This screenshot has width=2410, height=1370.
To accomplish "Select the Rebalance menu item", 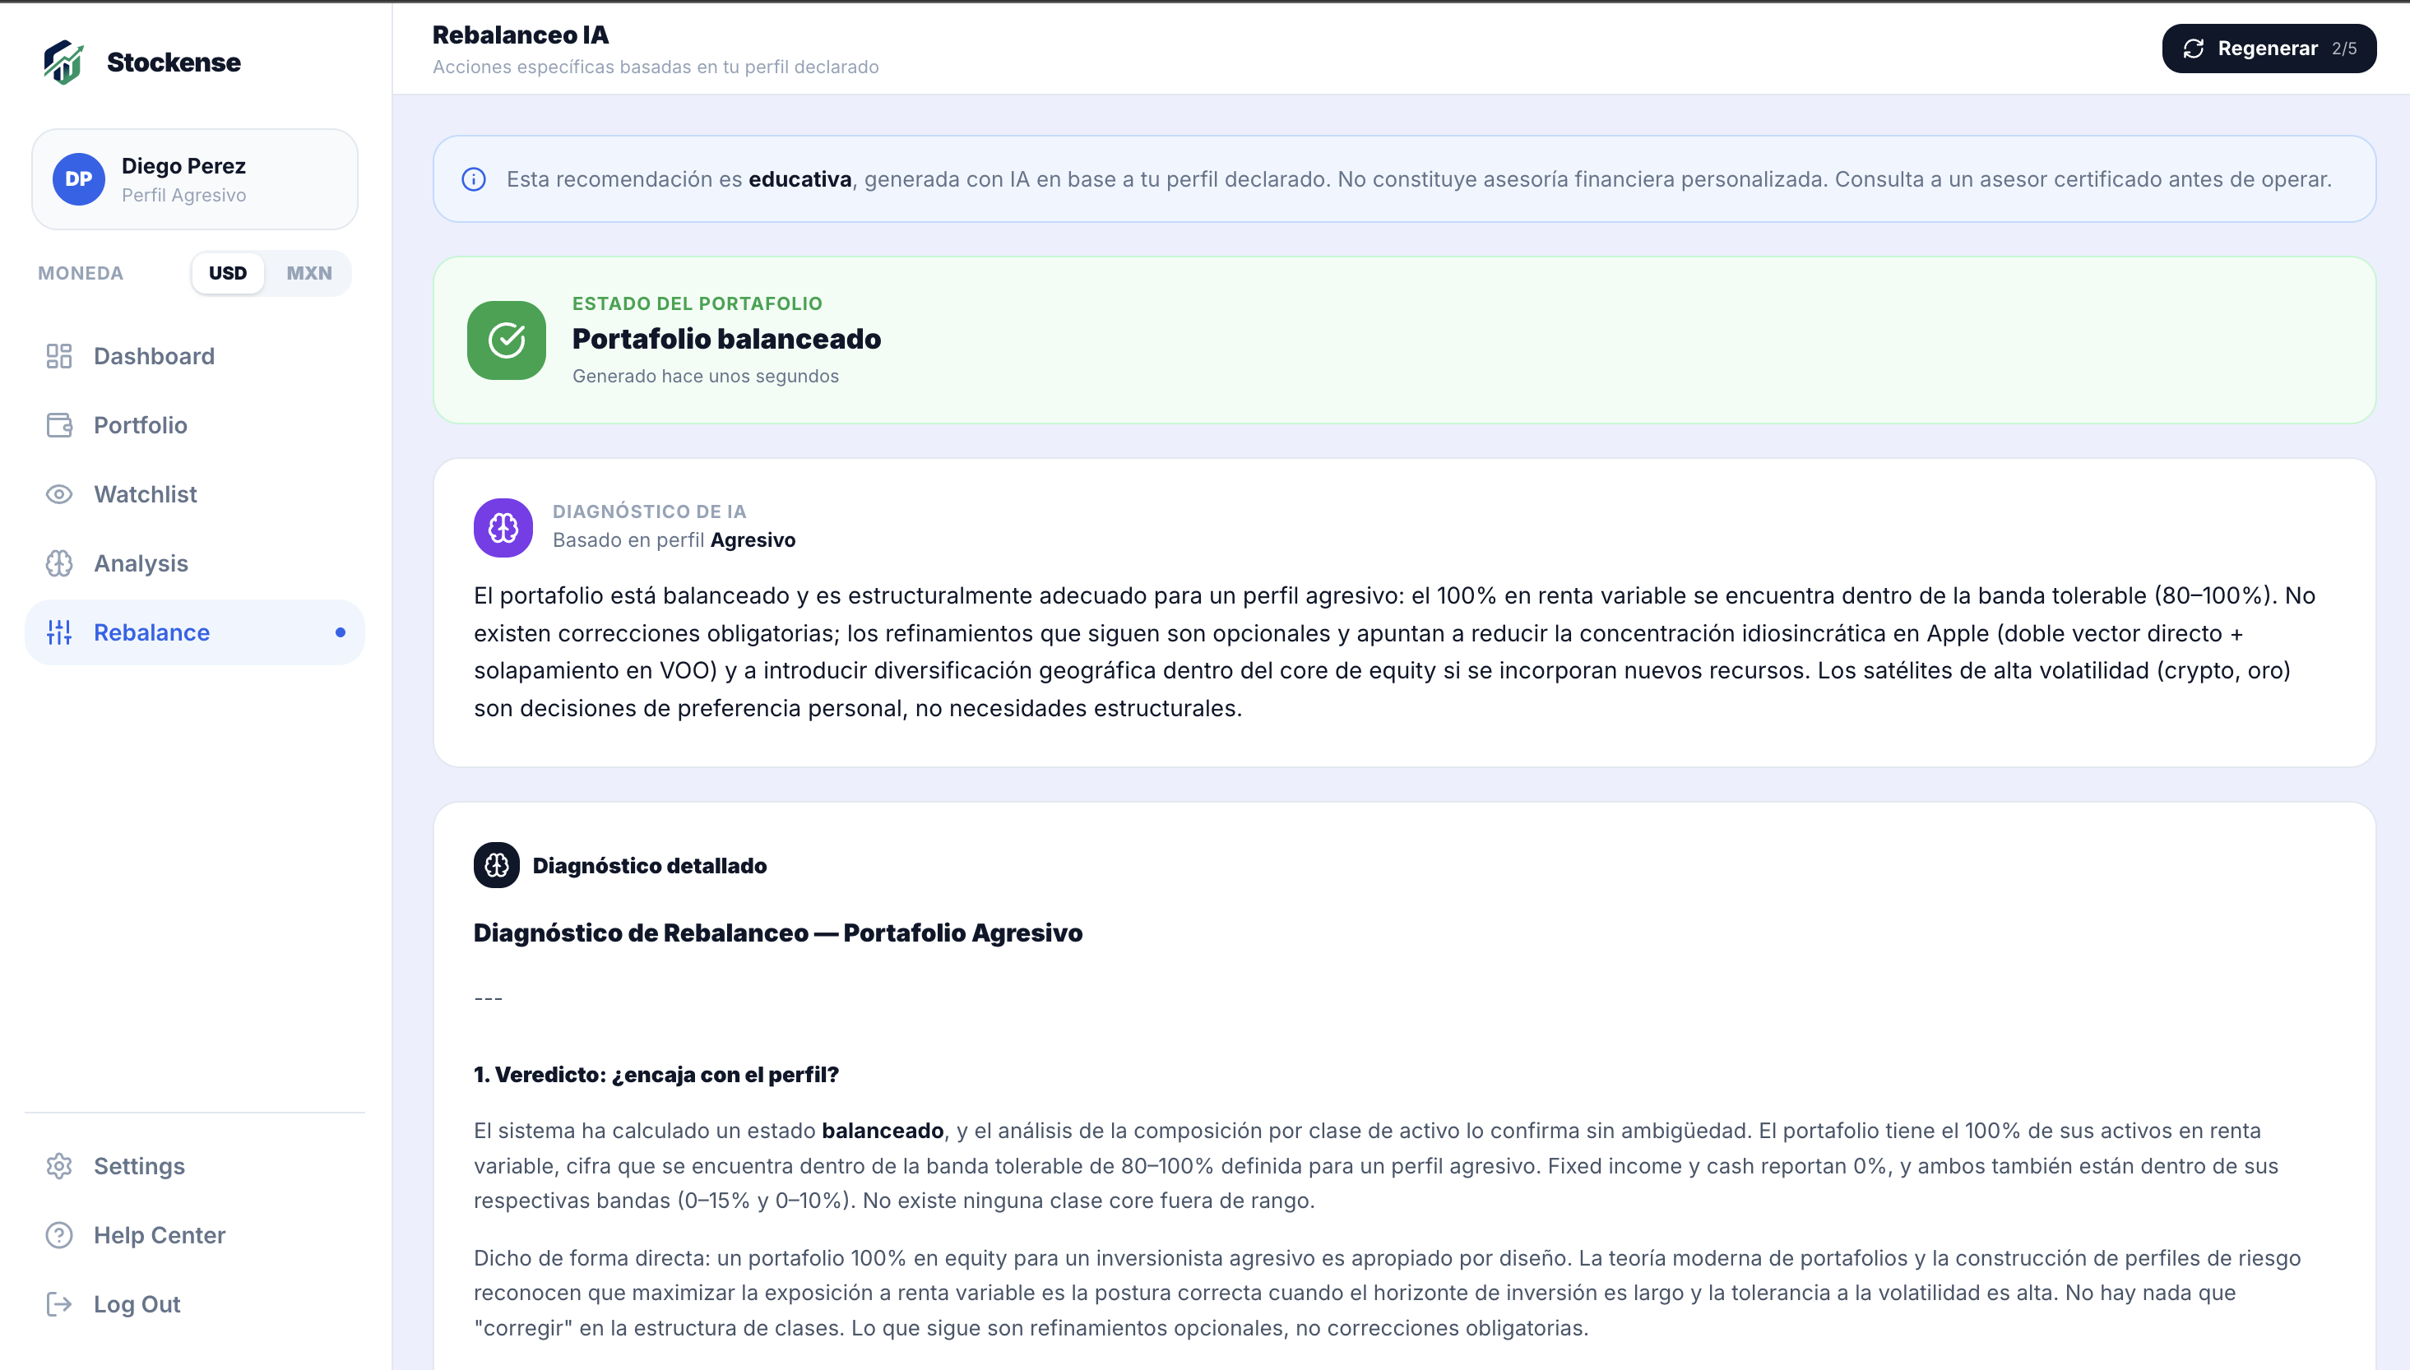I will tap(195, 632).
